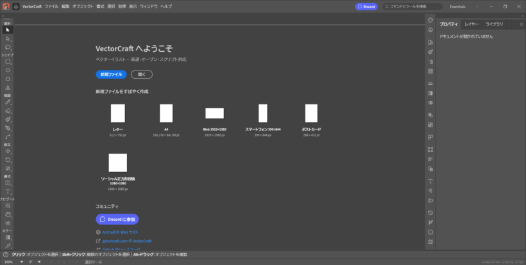
Task: Switch to the レイヤー tab
Action: pos(471,24)
